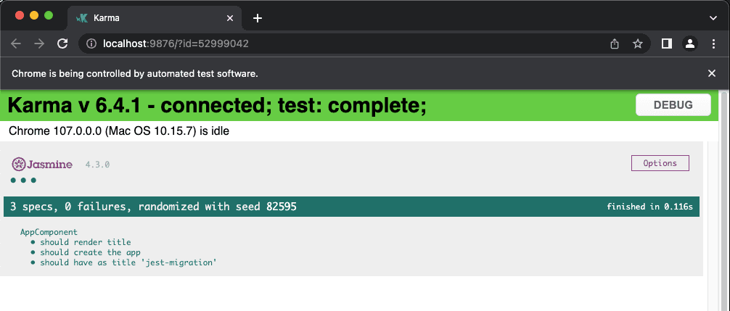Expand the tab search chevron
The height and width of the screenshot is (311, 730).
[713, 18]
